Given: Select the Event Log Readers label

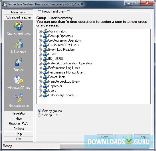Looking at the screenshot, I should [x=61, y=50].
